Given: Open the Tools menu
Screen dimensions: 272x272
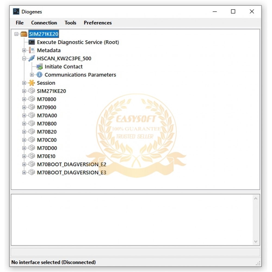Looking at the screenshot, I should (x=70, y=23).
